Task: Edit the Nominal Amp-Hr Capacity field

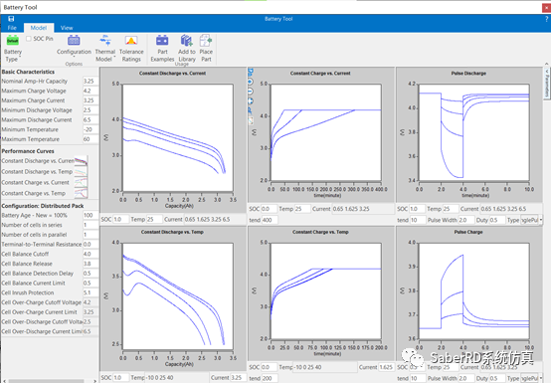Action: (x=91, y=82)
